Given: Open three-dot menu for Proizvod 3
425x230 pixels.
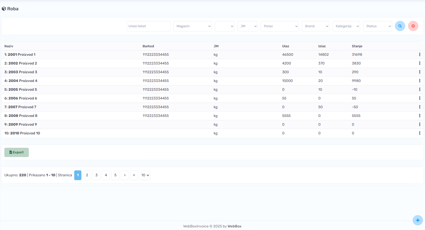Looking at the screenshot, I should click(x=420, y=72).
